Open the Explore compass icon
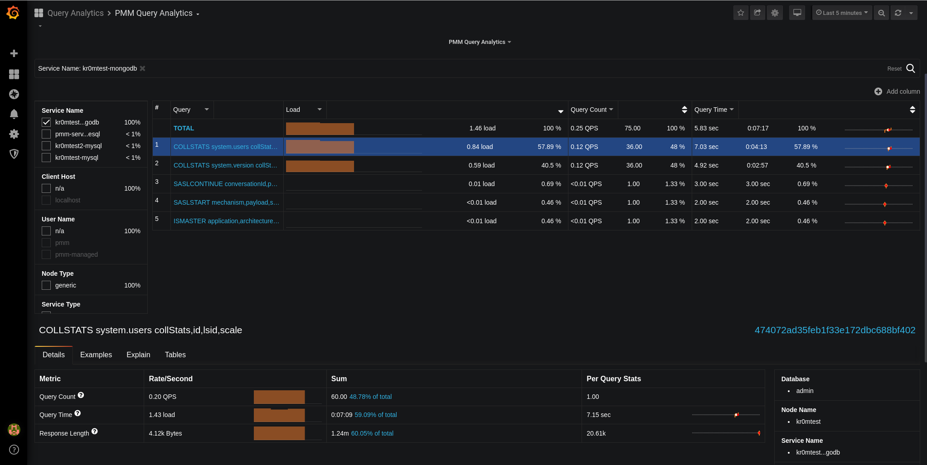The image size is (927, 465). [x=14, y=94]
